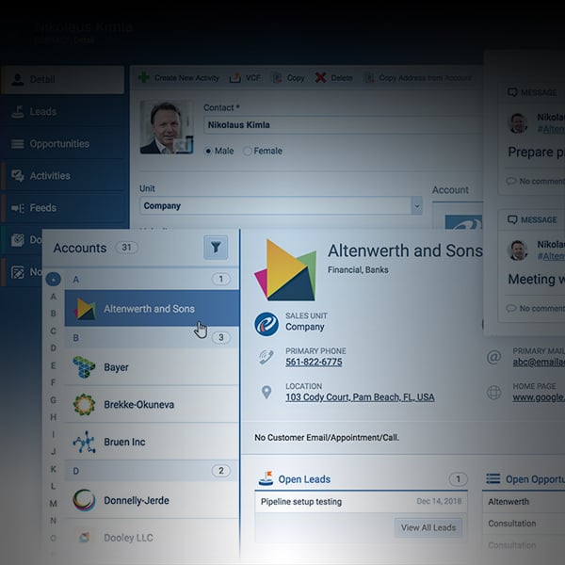This screenshot has height=565, width=565.
Task: Select the Dooley LLC account
Action: click(152, 538)
